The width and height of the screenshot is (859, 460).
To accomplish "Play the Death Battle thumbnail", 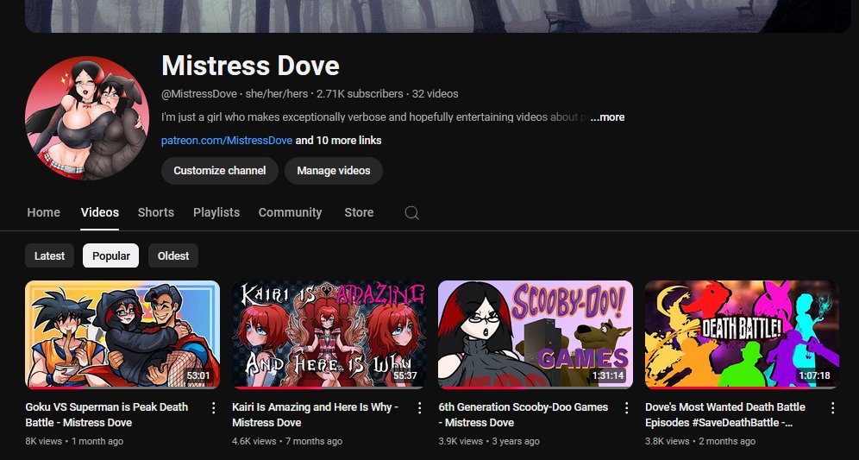I will [x=742, y=335].
